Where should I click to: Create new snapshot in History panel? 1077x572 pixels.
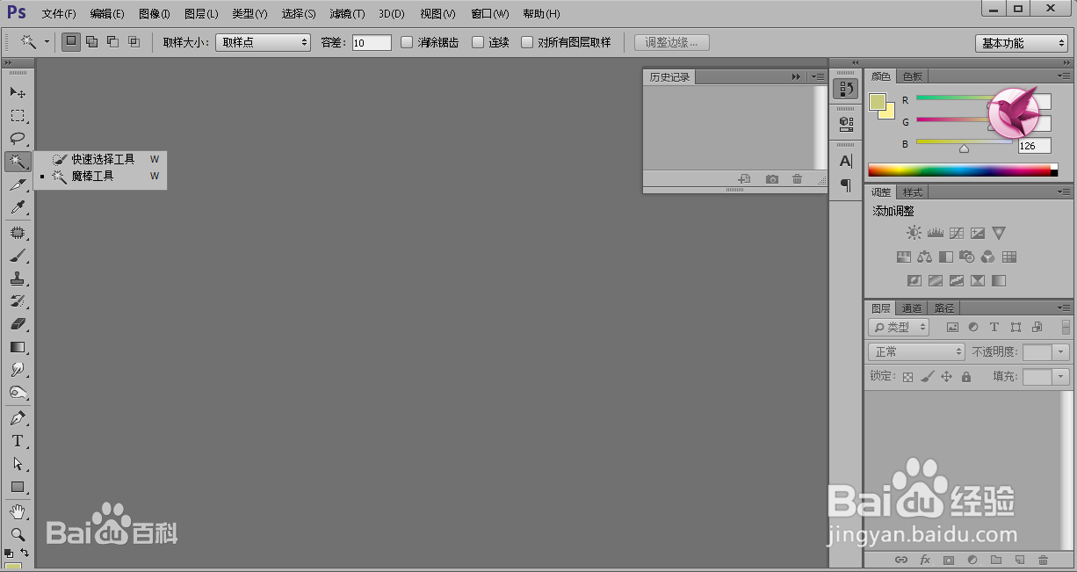pos(771,178)
